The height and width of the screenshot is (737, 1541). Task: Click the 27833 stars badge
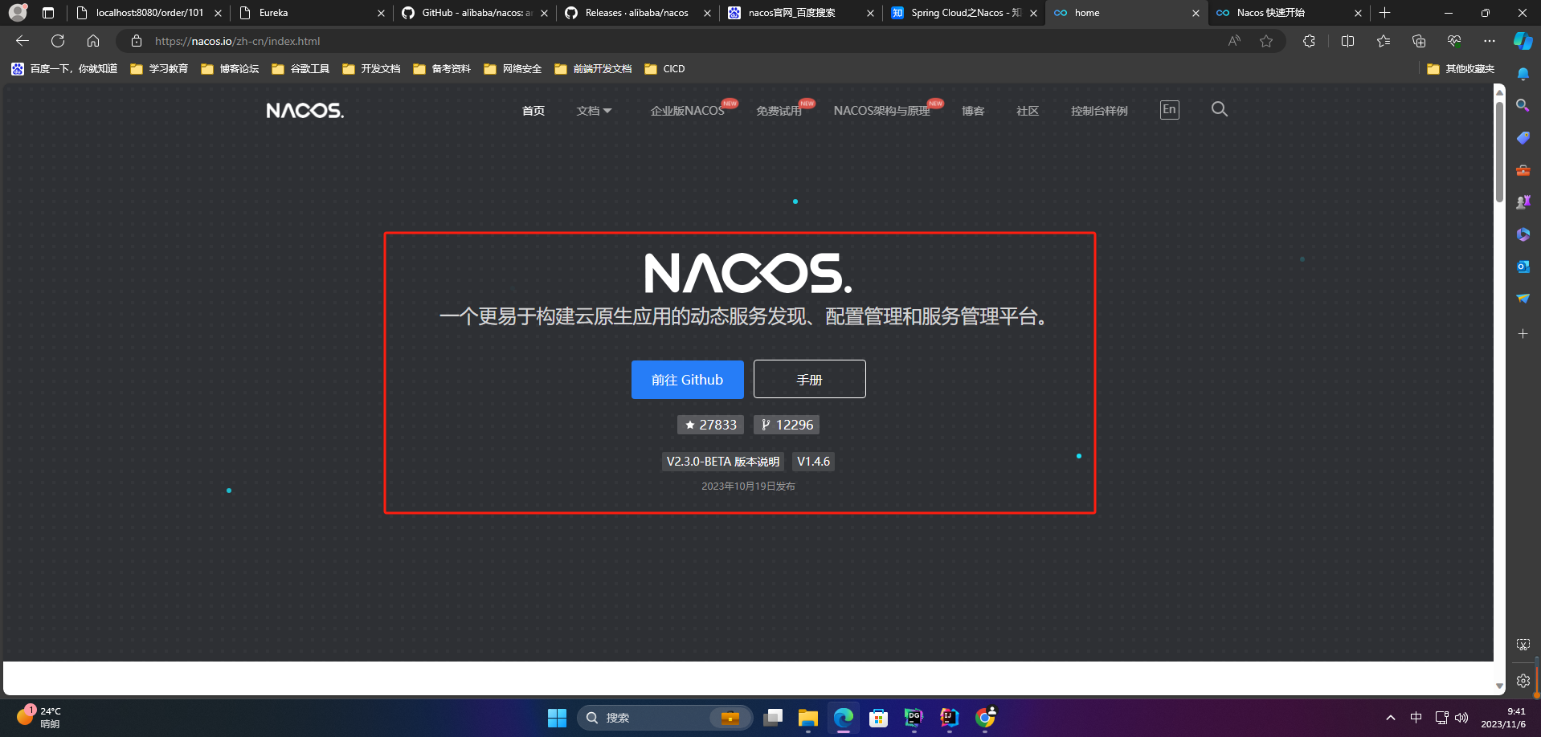tap(710, 425)
